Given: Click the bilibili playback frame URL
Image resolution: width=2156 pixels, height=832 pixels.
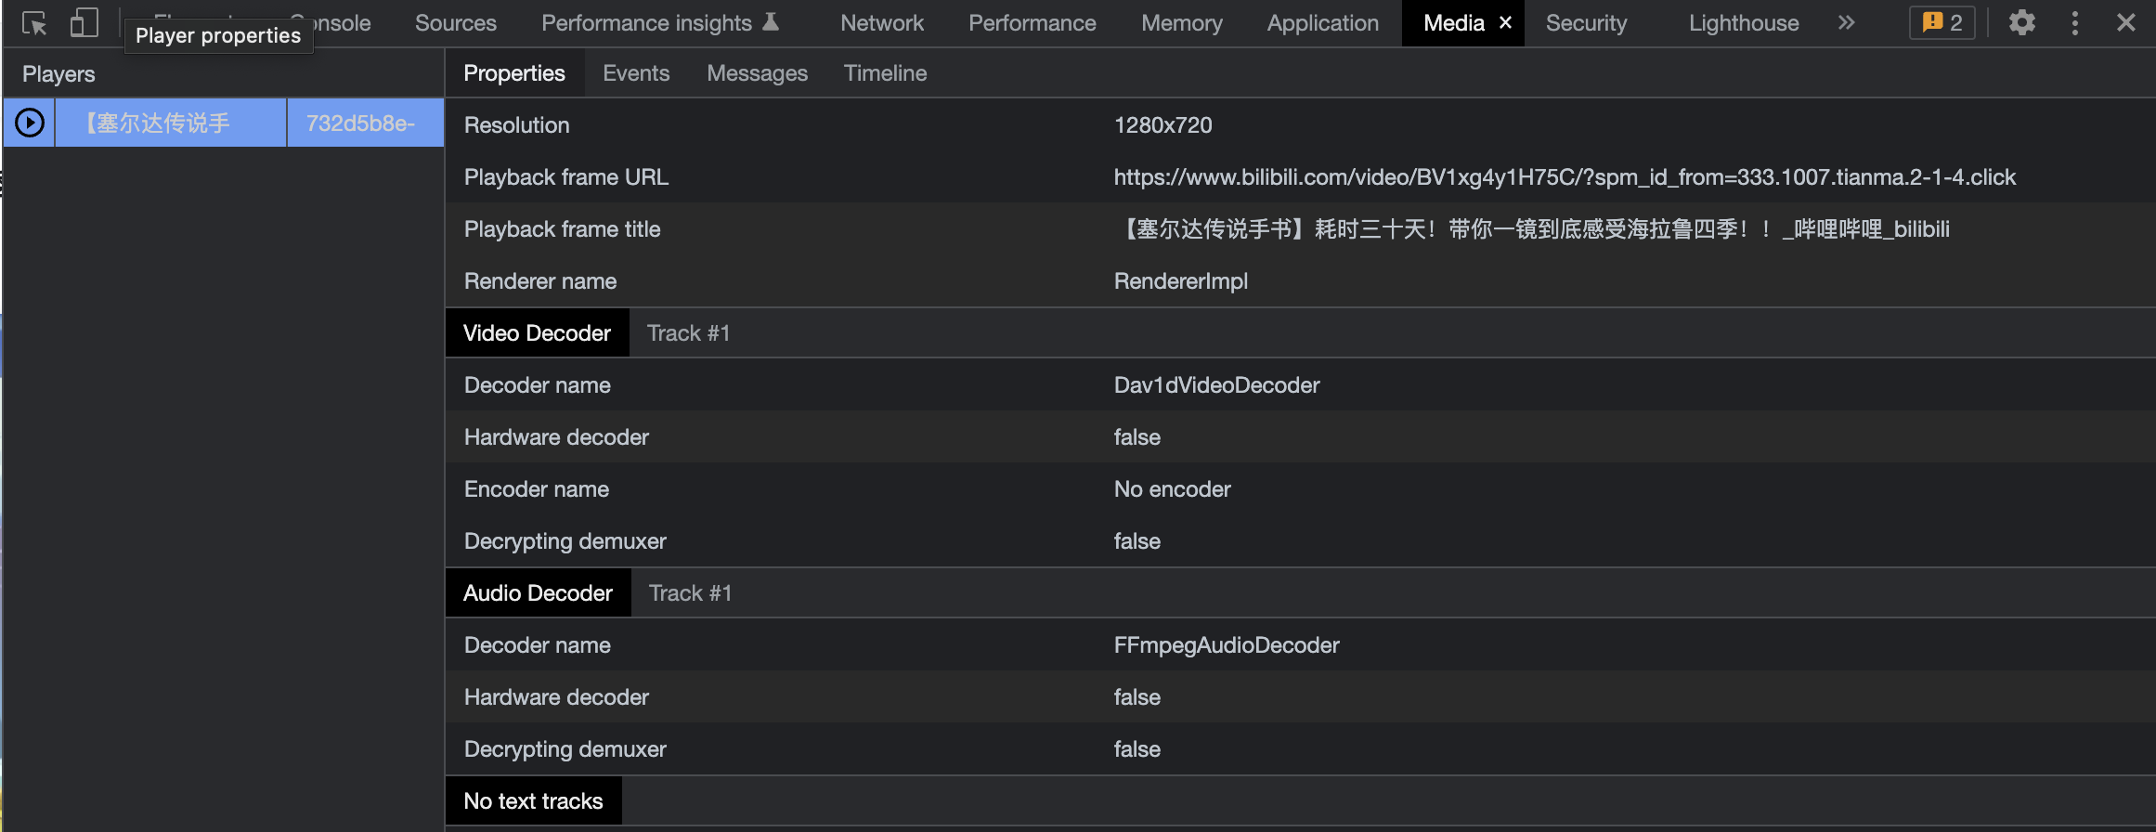Looking at the screenshot, I should pos(1564,177).
